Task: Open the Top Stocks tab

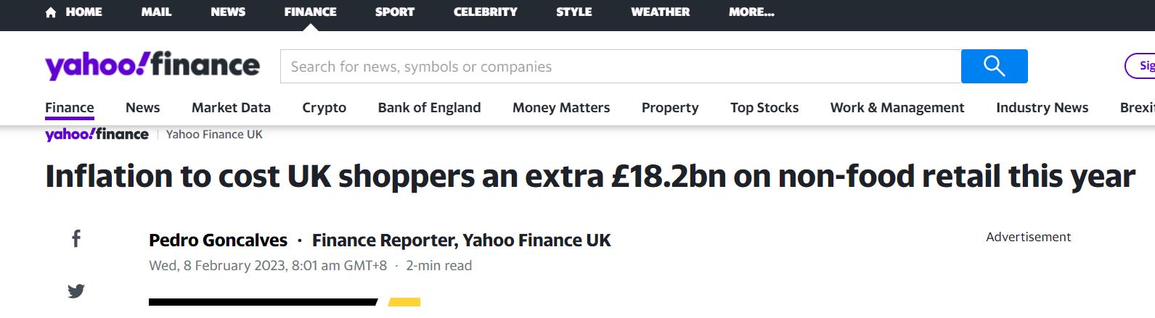Action: pos(764,108)
